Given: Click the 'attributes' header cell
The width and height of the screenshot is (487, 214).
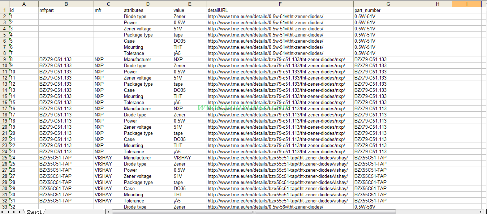Looking at the screenshot, I should 148,10.
